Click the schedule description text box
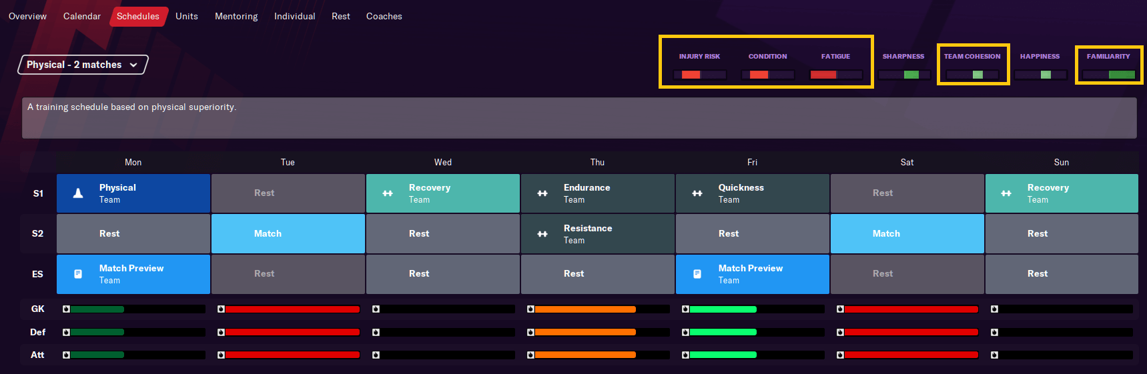 pos(579,118)
